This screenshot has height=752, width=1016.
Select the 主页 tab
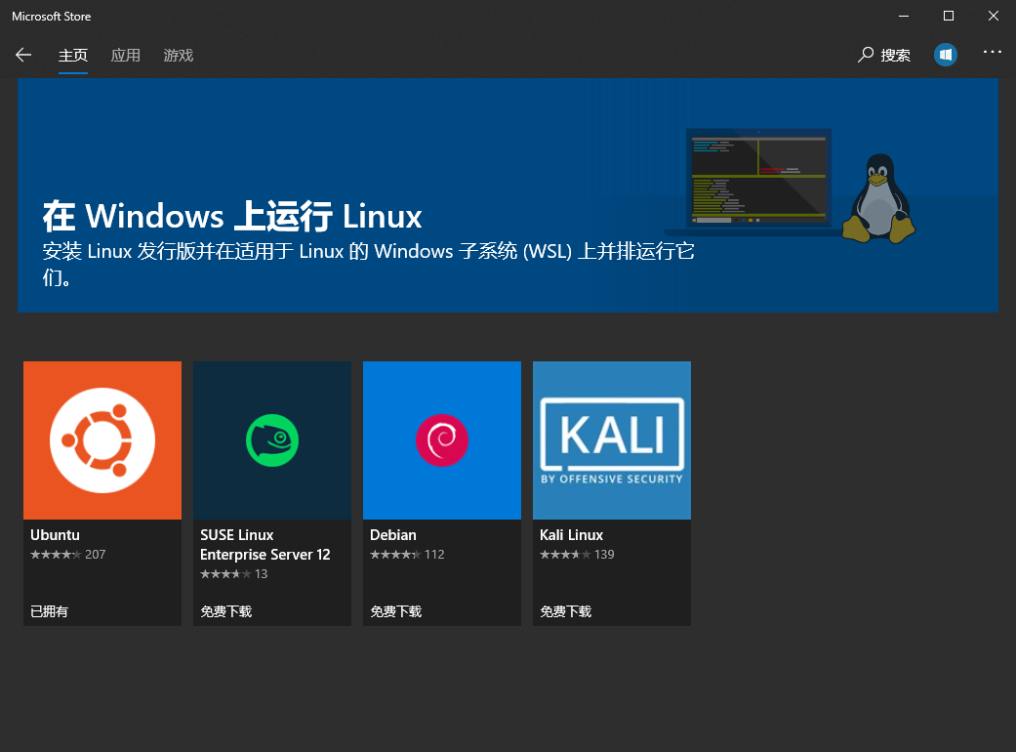point(73,56)
